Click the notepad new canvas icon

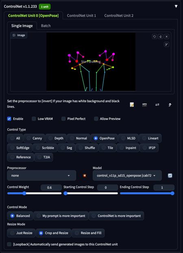[x=132, y=105]
